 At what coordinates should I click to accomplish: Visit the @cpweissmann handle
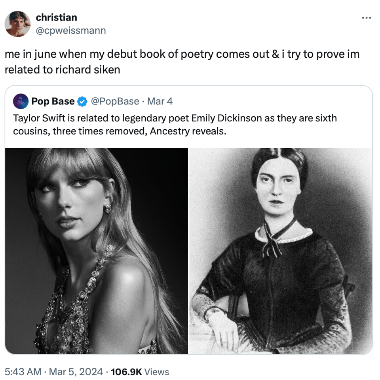71,30
